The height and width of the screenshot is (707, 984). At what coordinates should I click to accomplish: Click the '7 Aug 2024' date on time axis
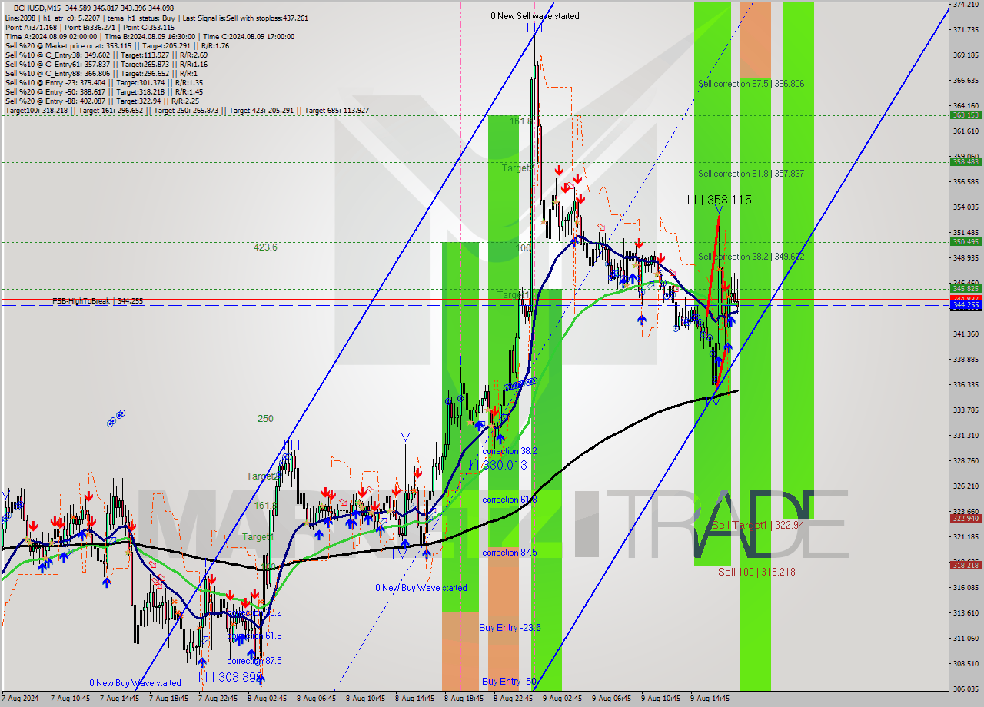[x=19, y=699]
